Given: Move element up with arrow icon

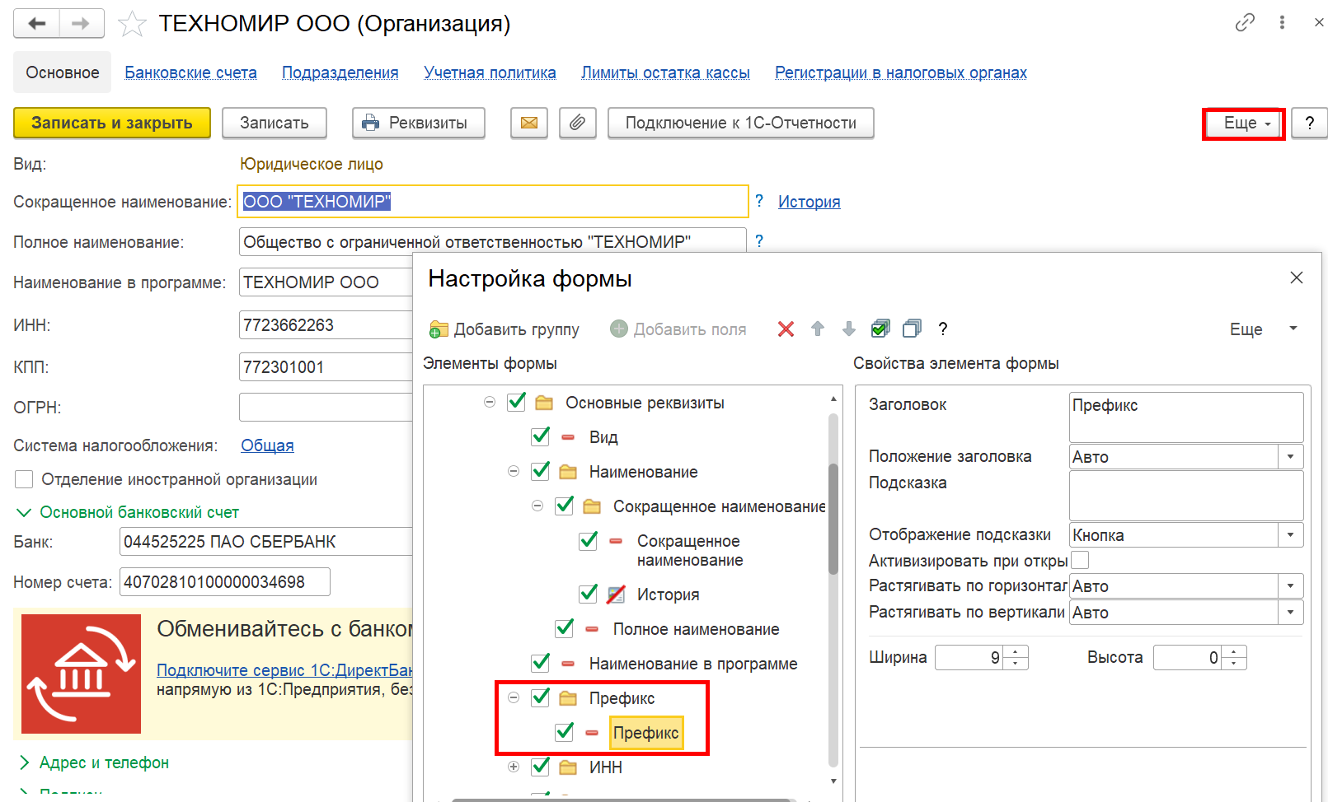Looking at the screenshot, I should (x=818, y=329).
